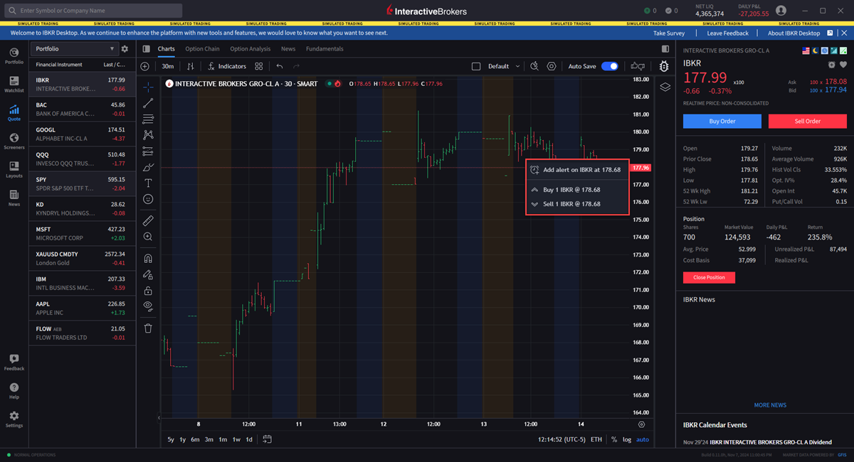The image size is (854, 462).
Task: Click the bug report icon
Action: [x=664, y=66]
